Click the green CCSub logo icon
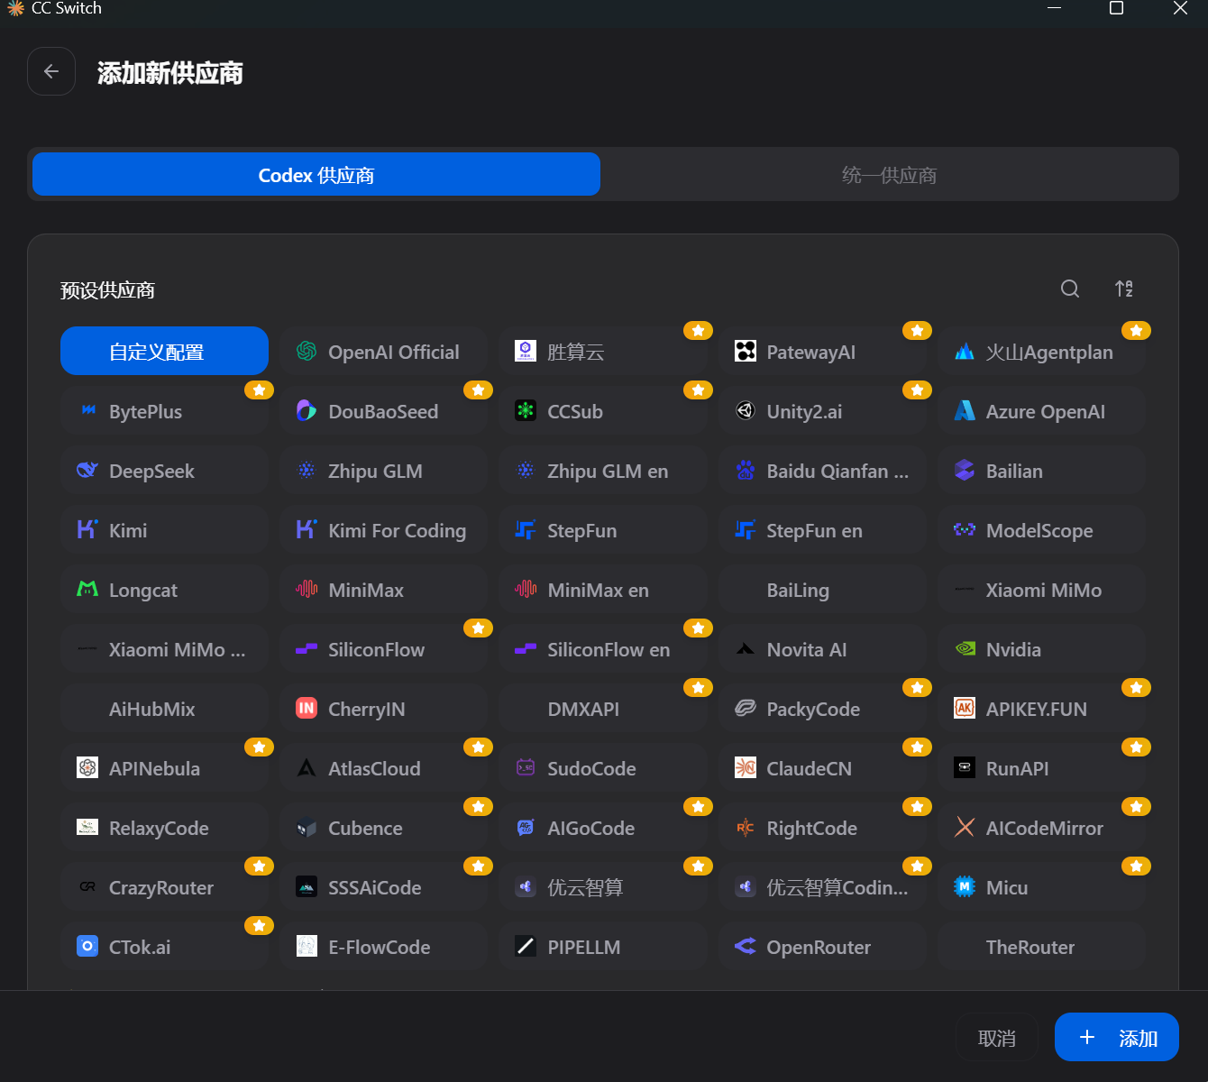Screen dimensions: 1208x1082 click(526, 410)
